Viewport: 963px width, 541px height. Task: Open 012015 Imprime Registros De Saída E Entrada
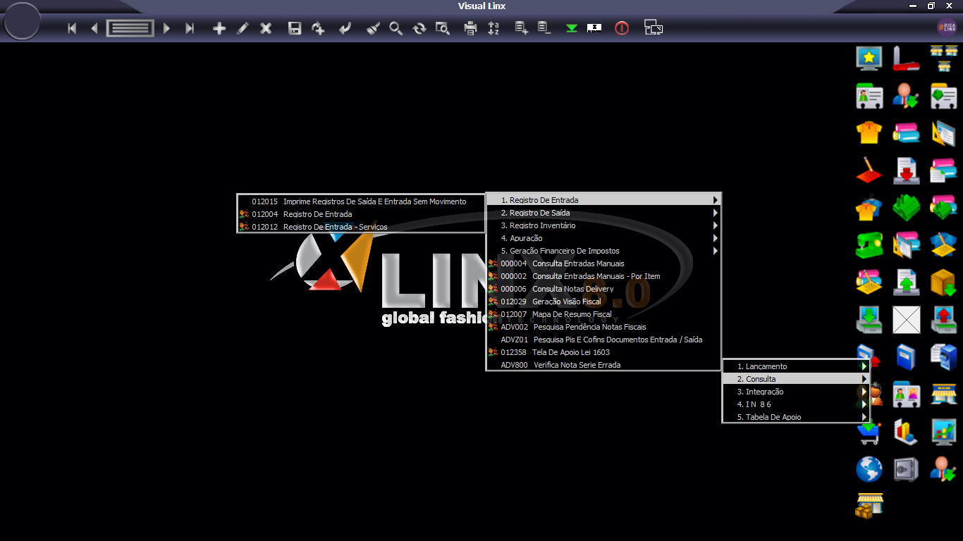pyautogui.click(x=361, y=201)
